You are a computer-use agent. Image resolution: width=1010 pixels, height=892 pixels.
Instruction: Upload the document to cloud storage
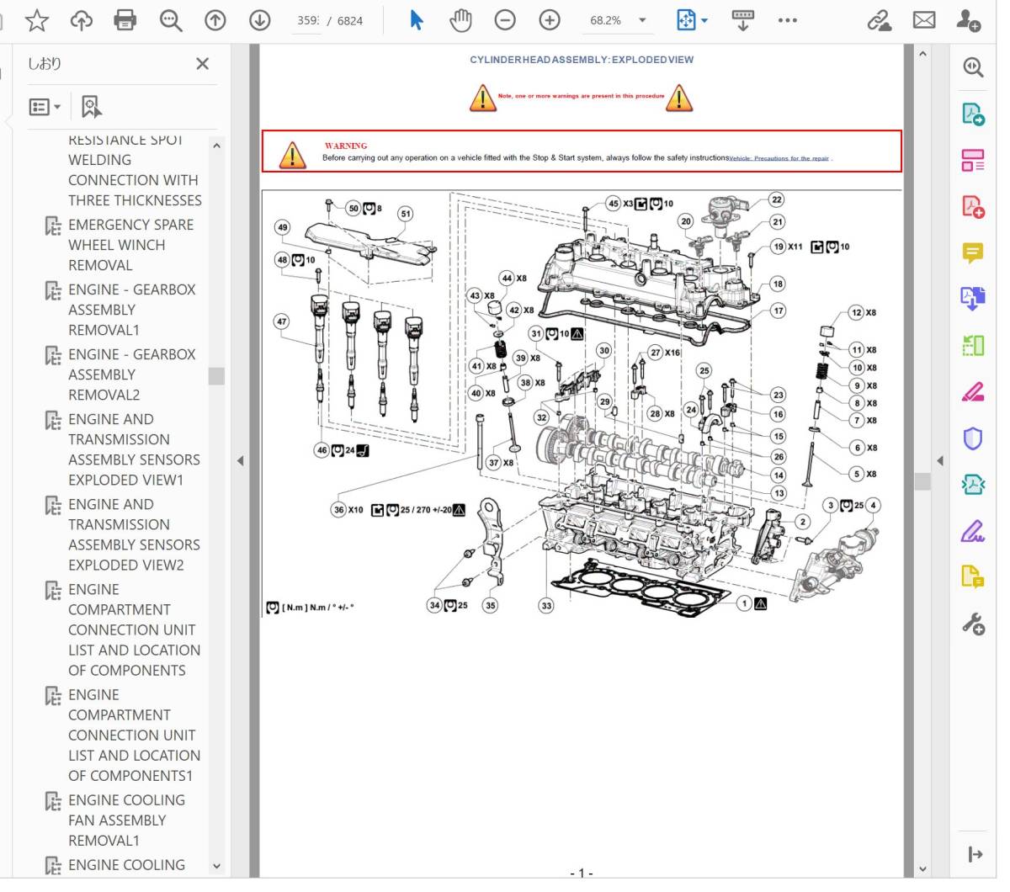pyautogui.click(x=82, y=20)
